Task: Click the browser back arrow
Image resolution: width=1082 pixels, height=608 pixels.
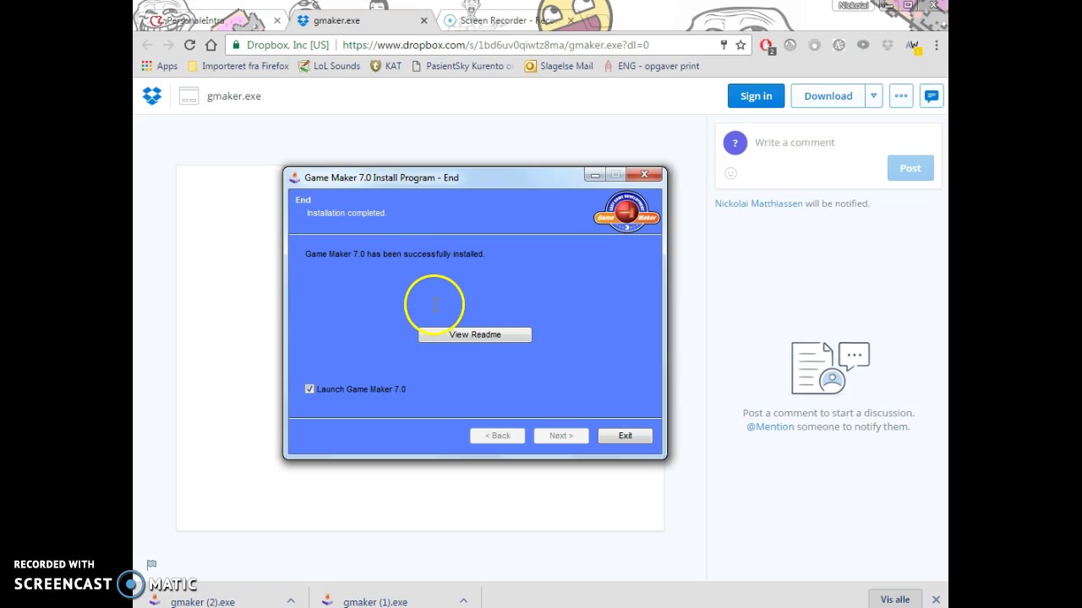Action: [x=147, y=45]
